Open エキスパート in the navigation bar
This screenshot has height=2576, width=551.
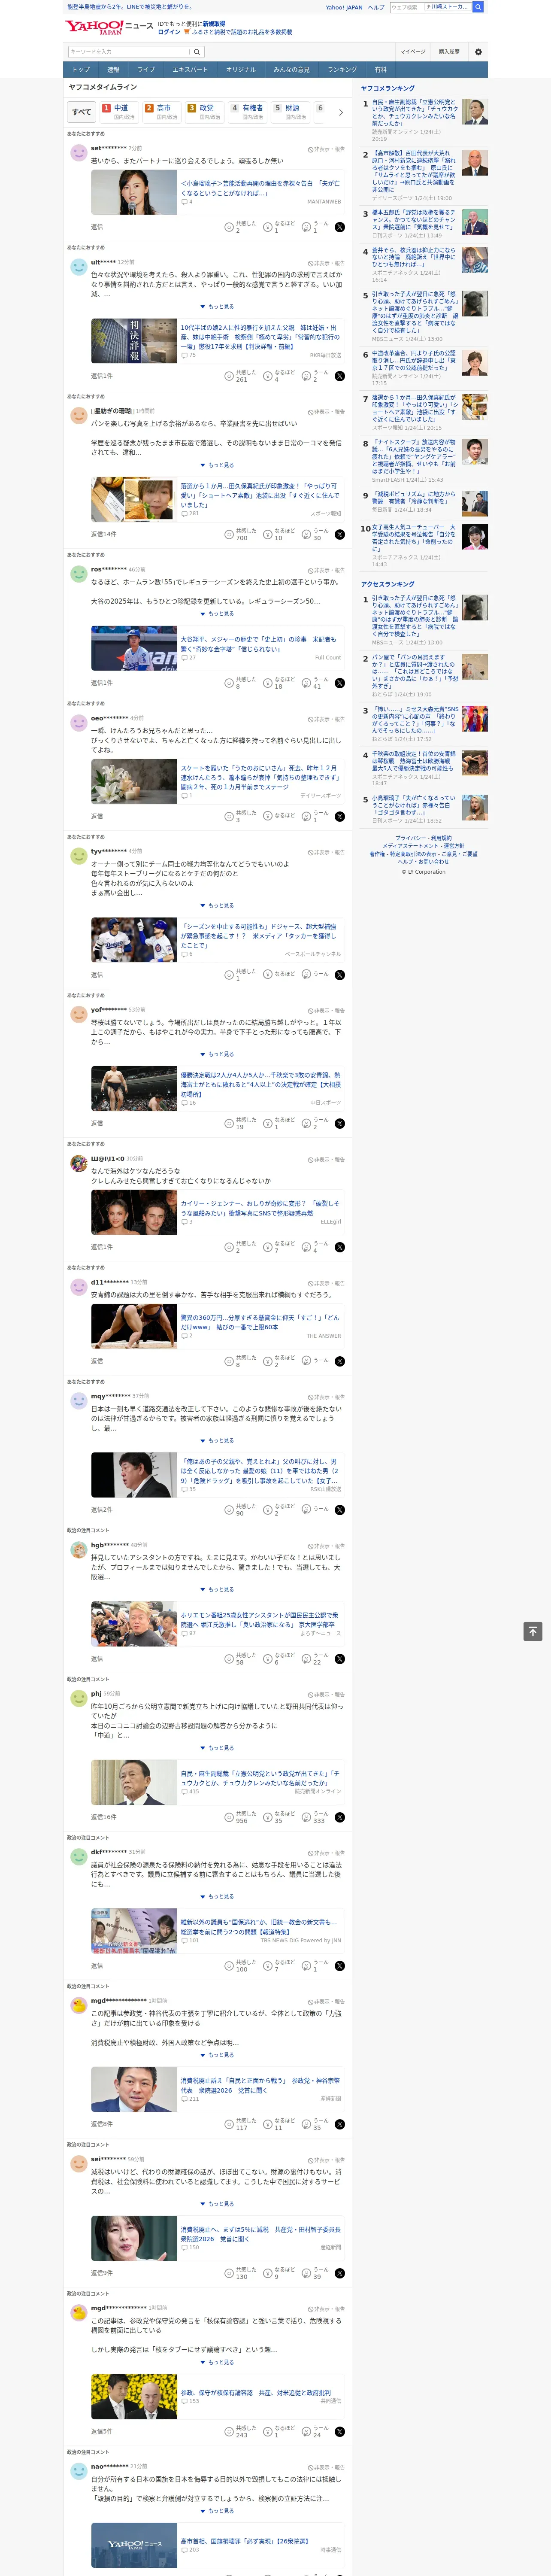pos(190,70)
